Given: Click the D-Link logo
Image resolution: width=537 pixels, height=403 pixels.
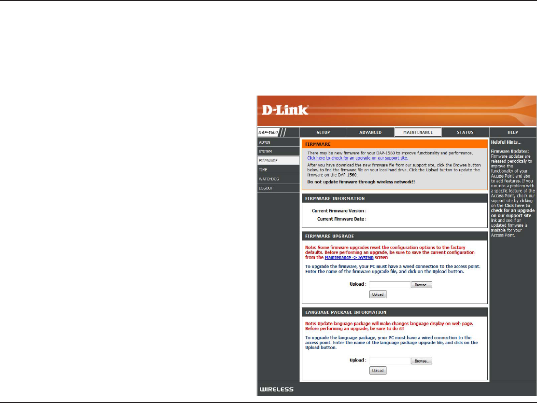Looking at the screenshot, I should (285, 110).
